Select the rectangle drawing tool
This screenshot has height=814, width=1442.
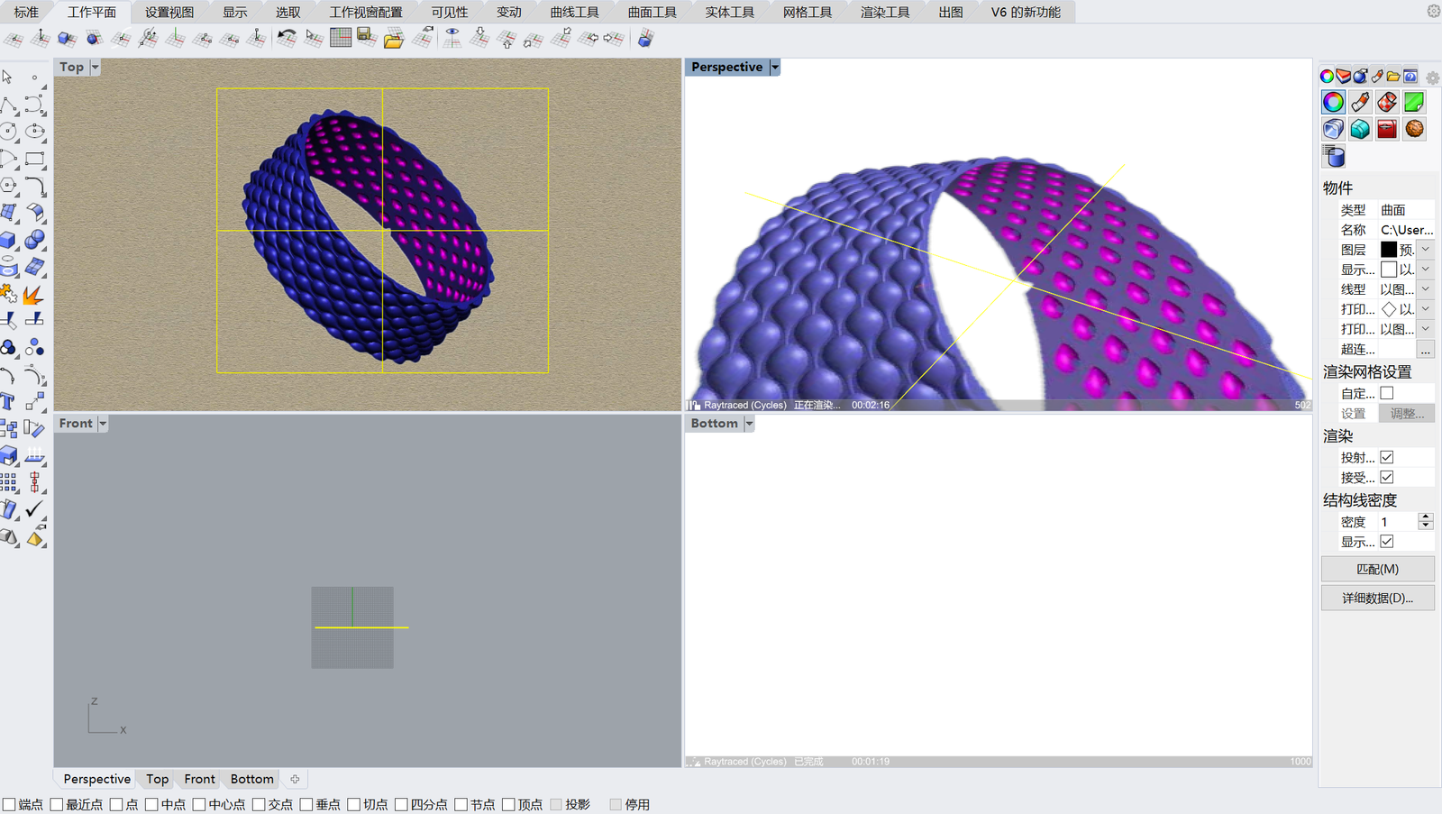click(x=35, y=159)
